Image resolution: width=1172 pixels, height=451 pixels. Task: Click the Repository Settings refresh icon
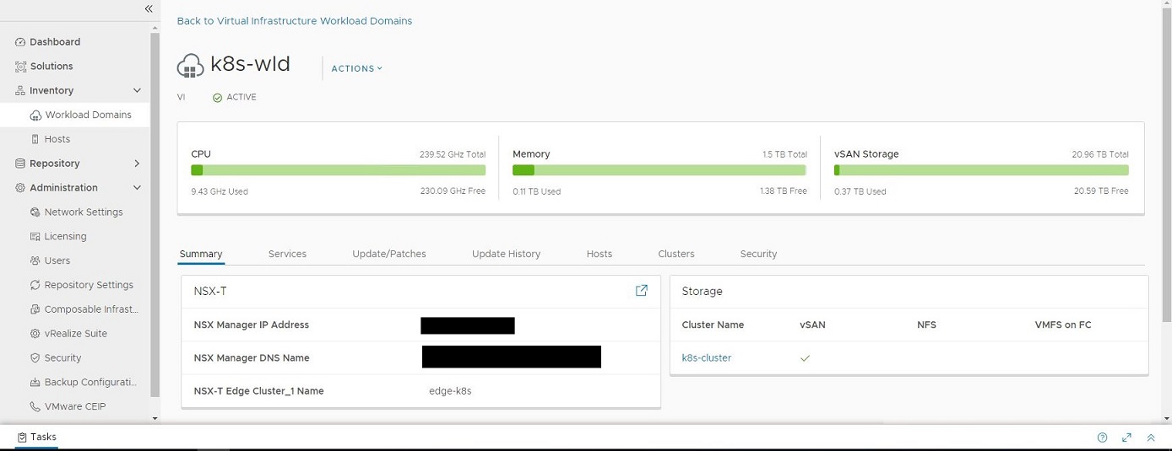tap(35, 285)
